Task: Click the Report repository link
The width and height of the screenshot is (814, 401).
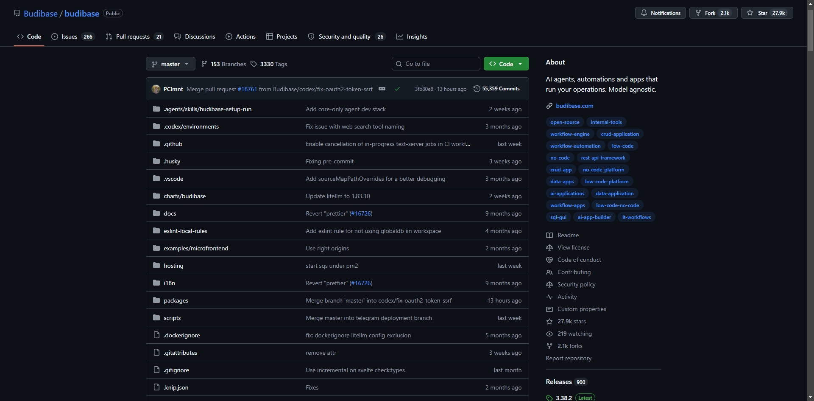Action: (x=569, y=359)
